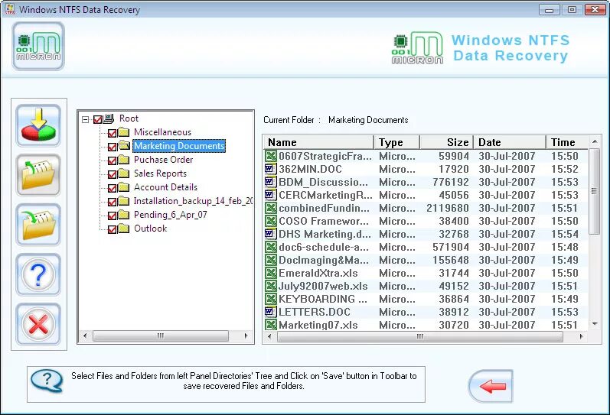Click the Word icon of CERCMarketingR... file
This screenshot has height=415, width=610.
point(270,195)
